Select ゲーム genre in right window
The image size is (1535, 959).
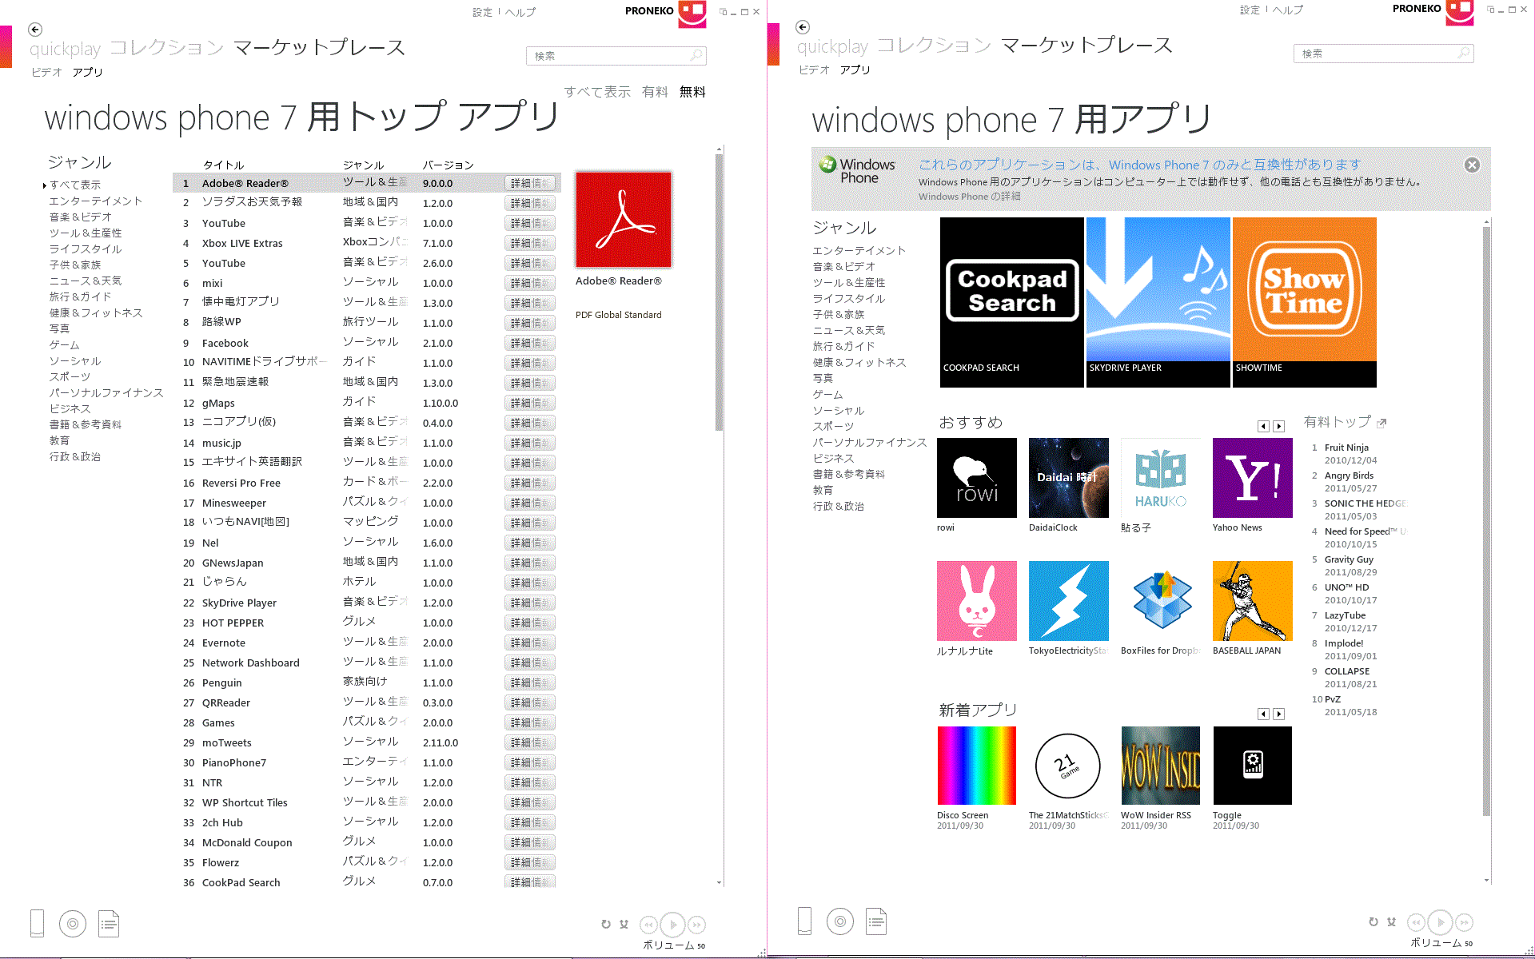pyautogui.click(x=827, y=394)
